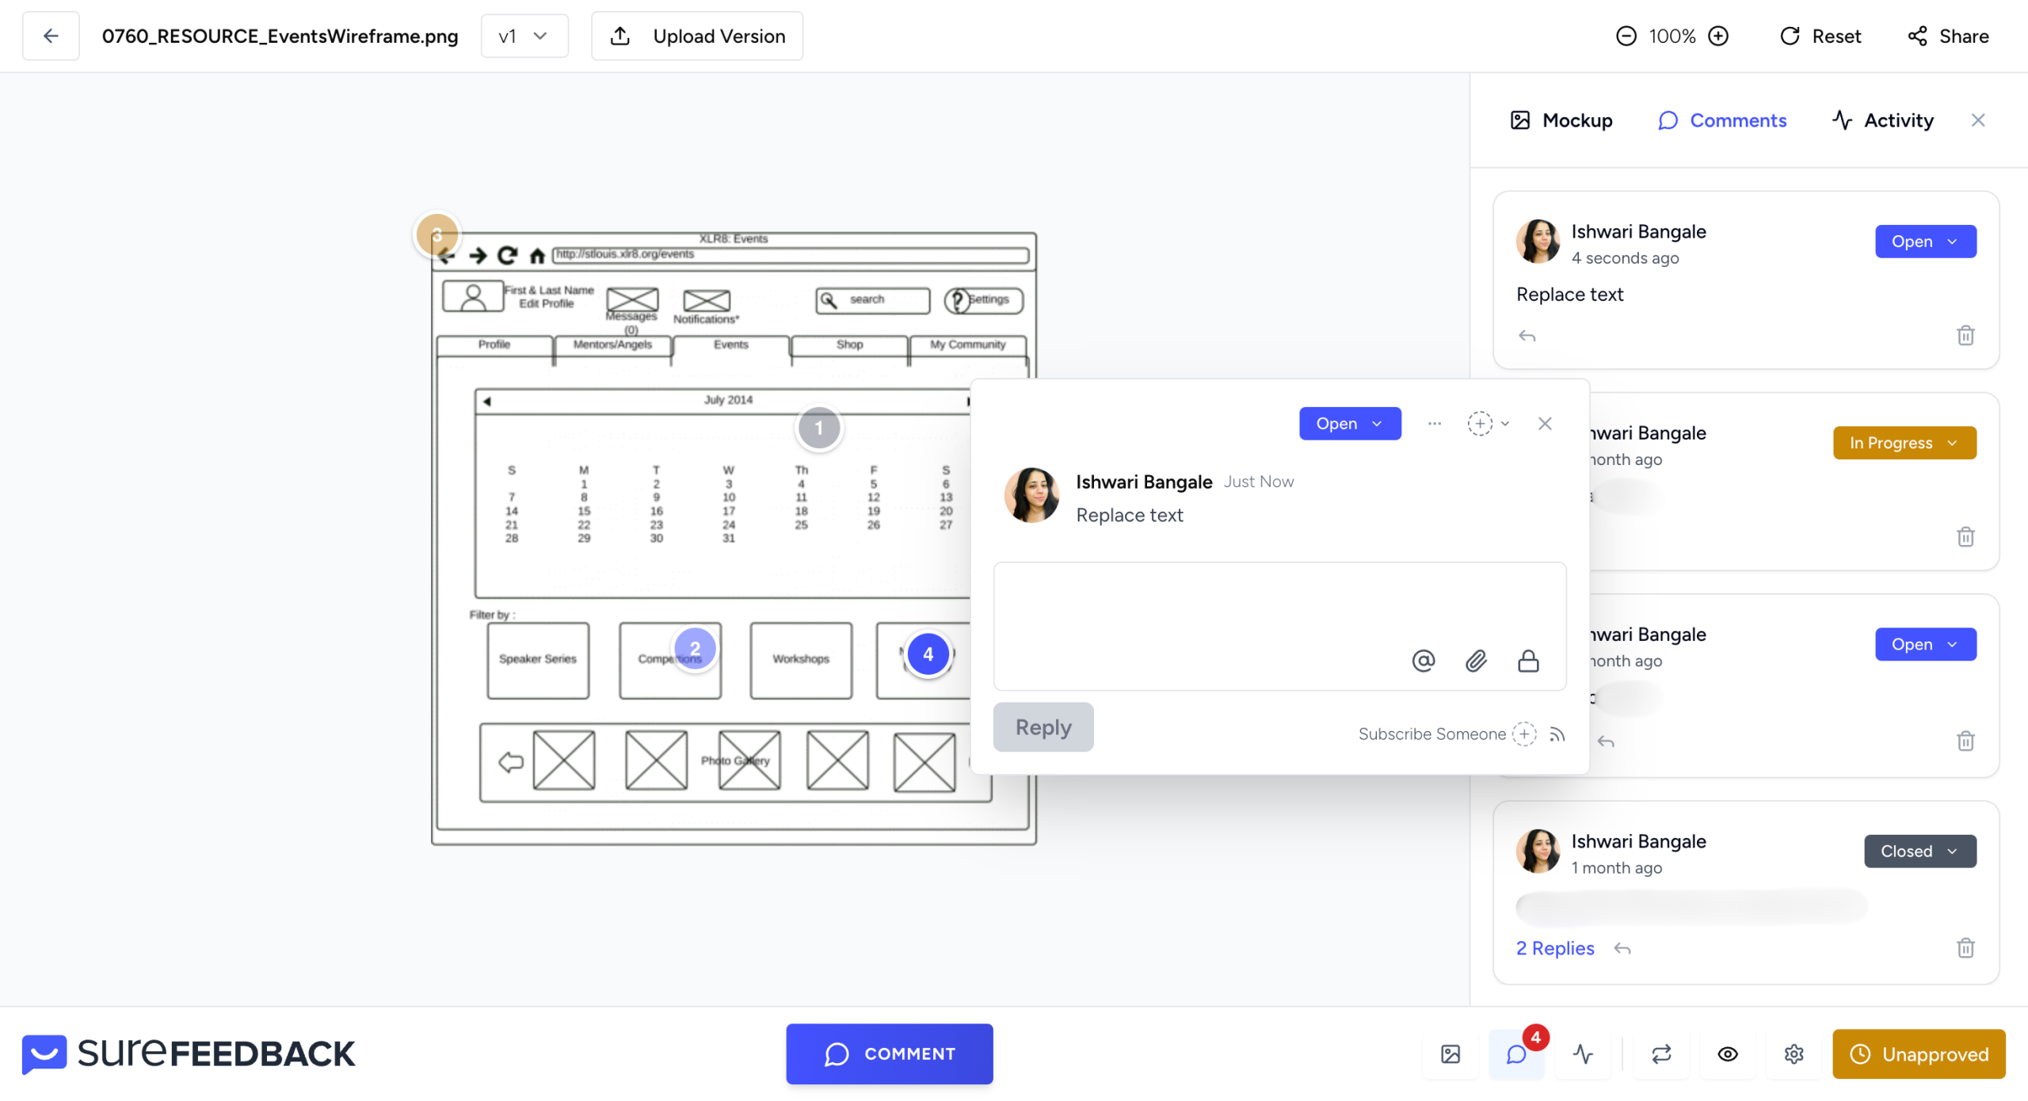Screen dimensions: 2028x1101
Task: Open the 2 Replies link
Action: (1554, 947)
